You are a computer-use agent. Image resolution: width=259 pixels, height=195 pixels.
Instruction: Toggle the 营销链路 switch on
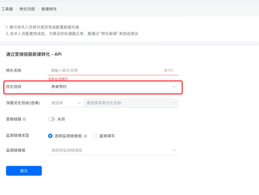coord(52,119)
